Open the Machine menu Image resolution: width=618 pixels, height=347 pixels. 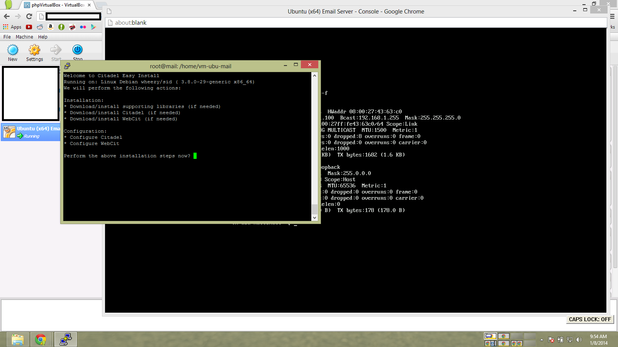pos(24,37)
